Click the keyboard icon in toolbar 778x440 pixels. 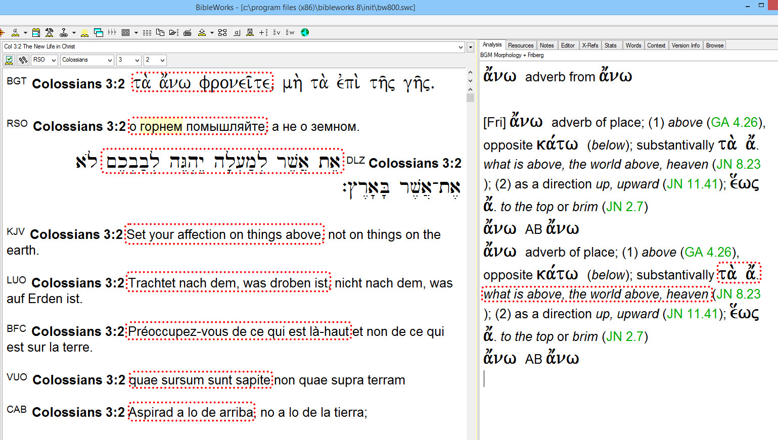187,33
